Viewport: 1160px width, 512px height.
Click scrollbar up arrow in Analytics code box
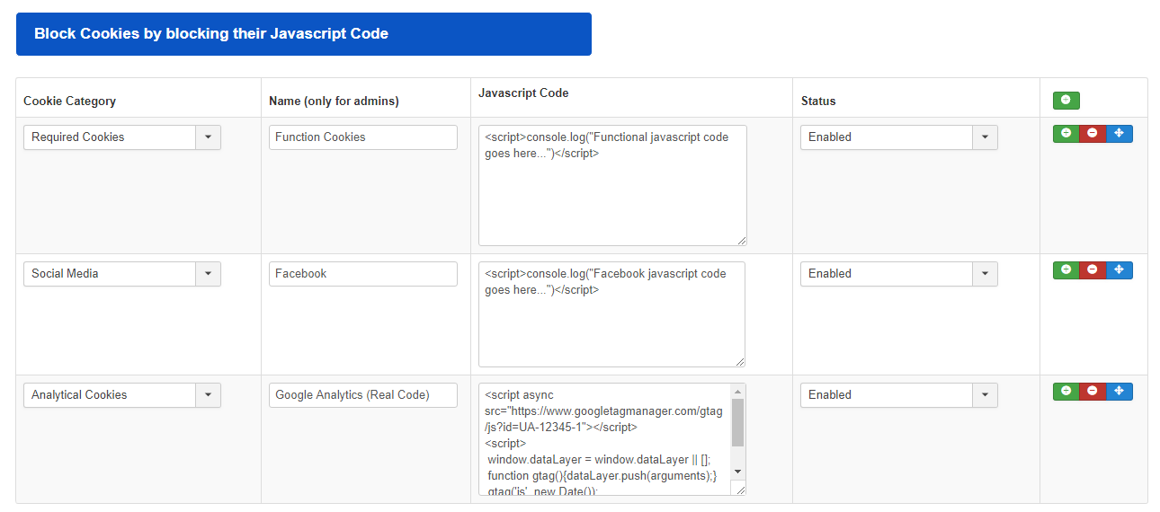pos(737,392)
